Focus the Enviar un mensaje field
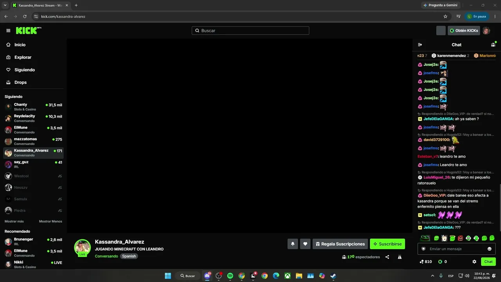Screen dimensions: 501x282 point(456,249)
